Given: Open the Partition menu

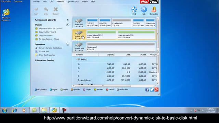Looking at the screenshot, I should [x=60, y=2].
